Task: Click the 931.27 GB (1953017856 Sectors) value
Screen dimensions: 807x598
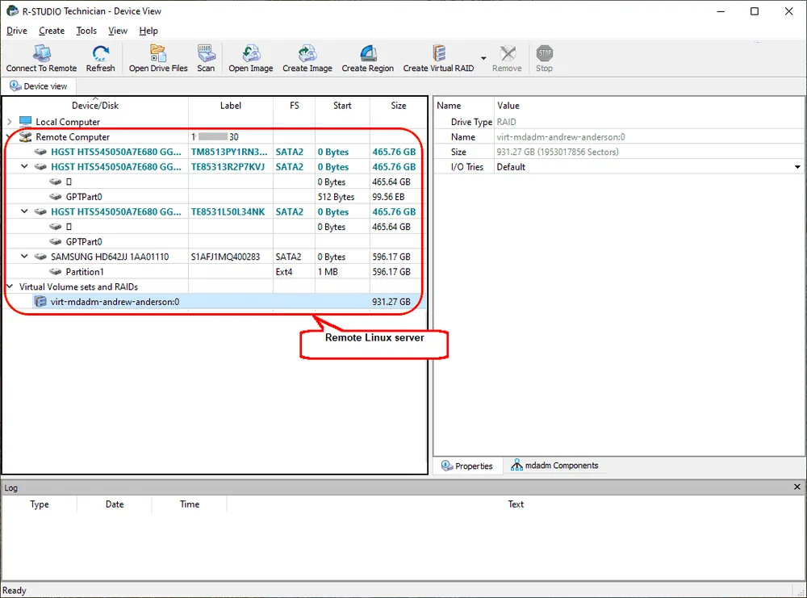Action: tap(558, 152)
